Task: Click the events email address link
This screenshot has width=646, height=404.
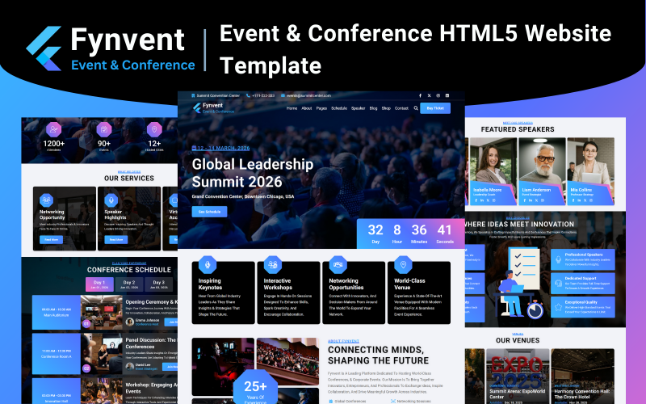Action: tap(308, 95)
